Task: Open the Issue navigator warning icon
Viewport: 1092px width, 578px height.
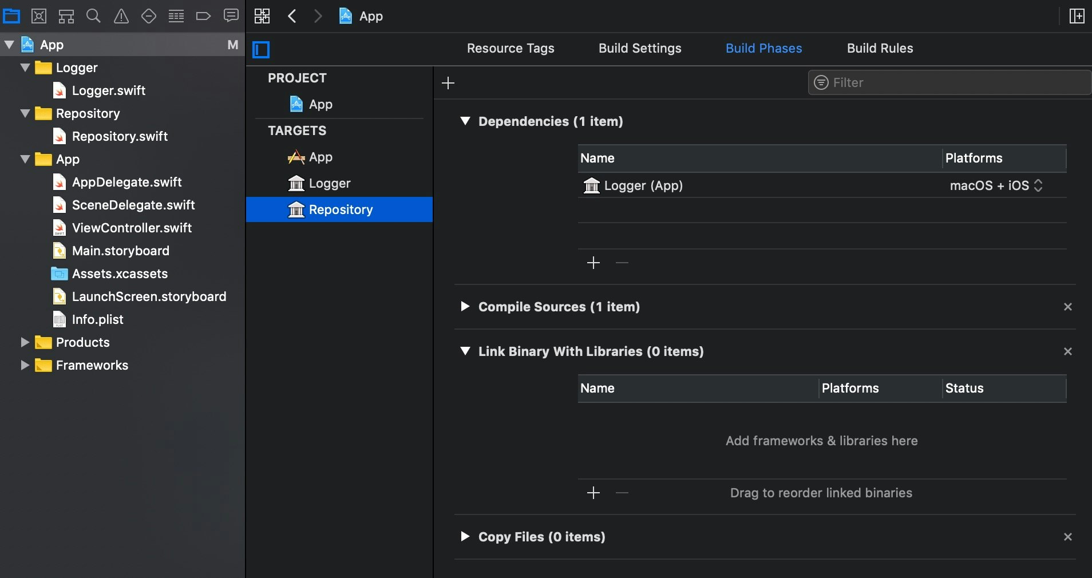Action: (x=121, y=16)
